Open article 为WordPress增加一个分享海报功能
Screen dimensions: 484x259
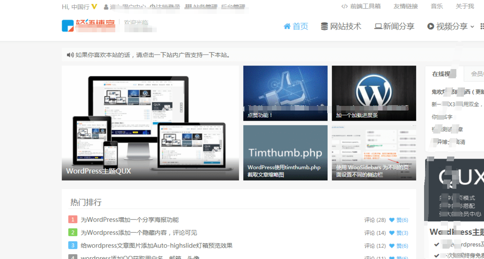(130, 220)
